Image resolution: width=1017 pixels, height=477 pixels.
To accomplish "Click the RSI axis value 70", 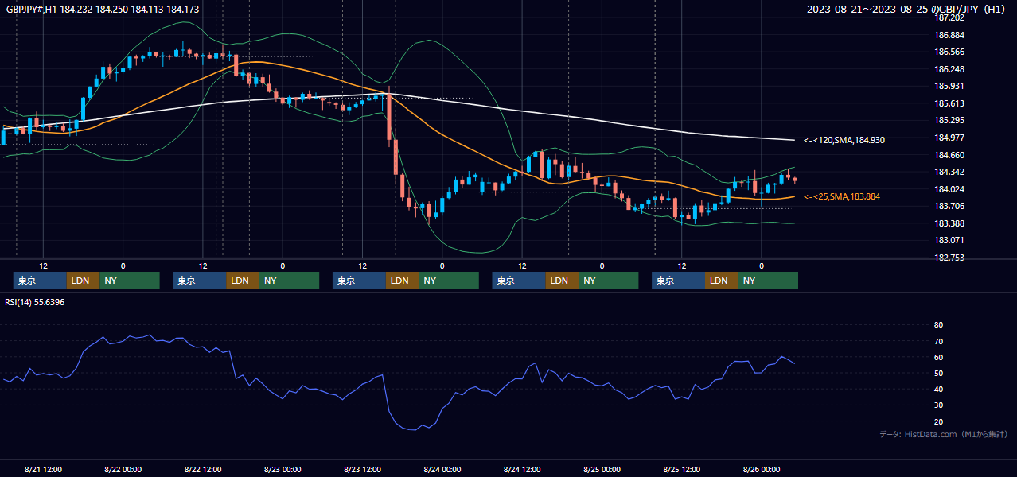I will [938, 341].
